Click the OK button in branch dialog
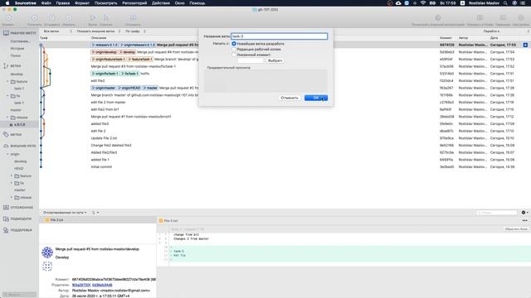The width and height of the screenshot is (531, 298). 315,98
